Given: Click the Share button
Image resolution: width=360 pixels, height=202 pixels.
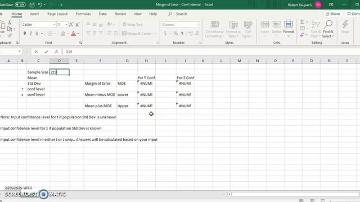Looking at the screenshot, I should 332,13.
